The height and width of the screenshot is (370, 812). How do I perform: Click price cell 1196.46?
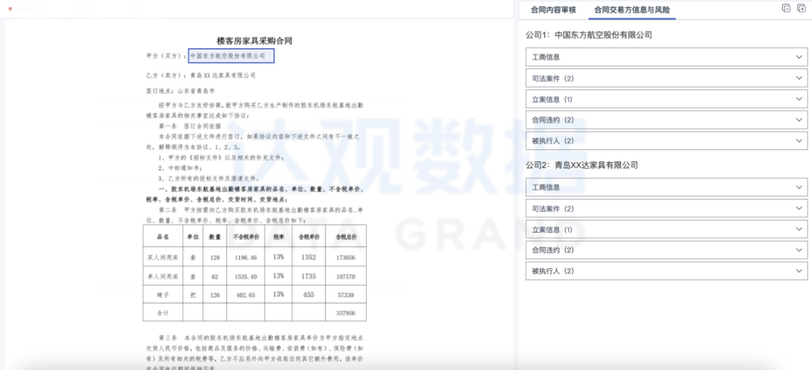(x=246, y=257)
